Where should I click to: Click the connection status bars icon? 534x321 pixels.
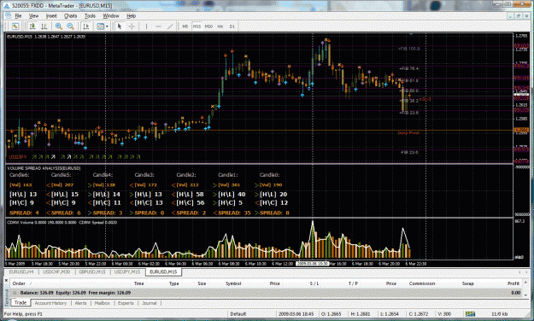point(470,314)
